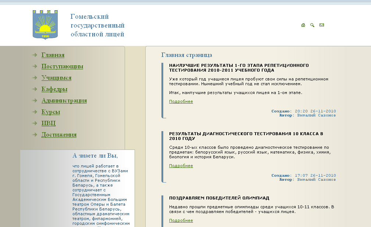
Task: Click the site title Гомельский государственный областной лицей
Action: pos(97,26)
